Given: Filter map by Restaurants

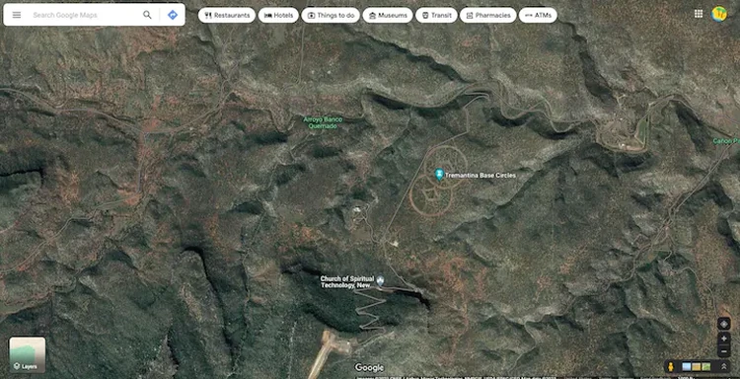Looking at the screenshot, I should [x=227, y=15].
